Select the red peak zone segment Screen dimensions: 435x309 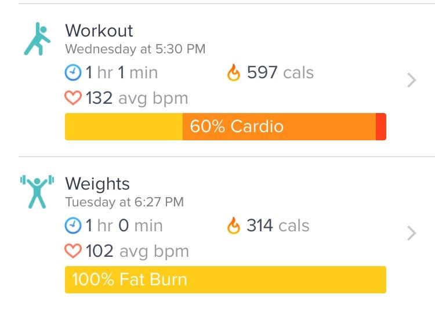(x=381, y=126)
